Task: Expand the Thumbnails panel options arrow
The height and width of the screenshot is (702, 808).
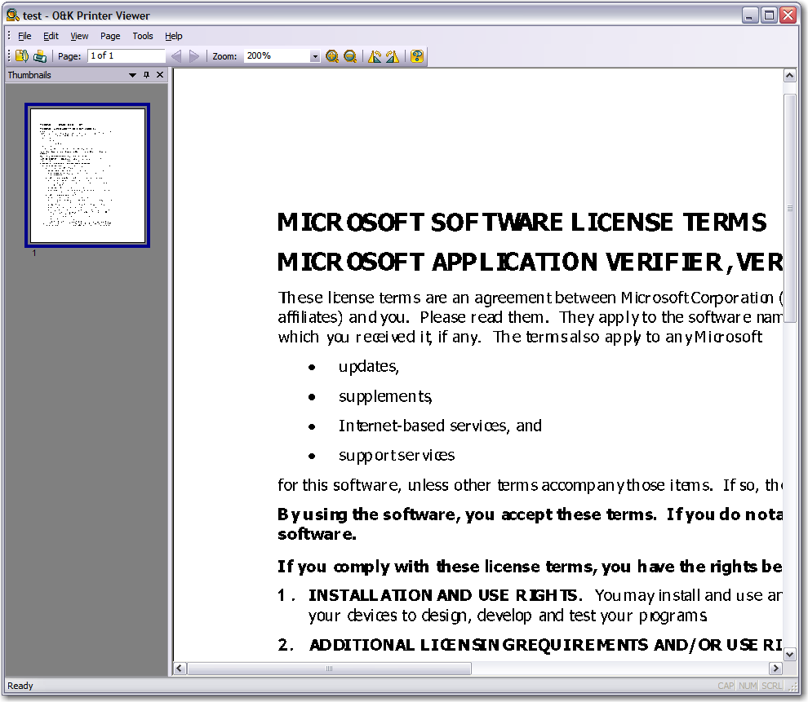Action: tap(132, 75)
